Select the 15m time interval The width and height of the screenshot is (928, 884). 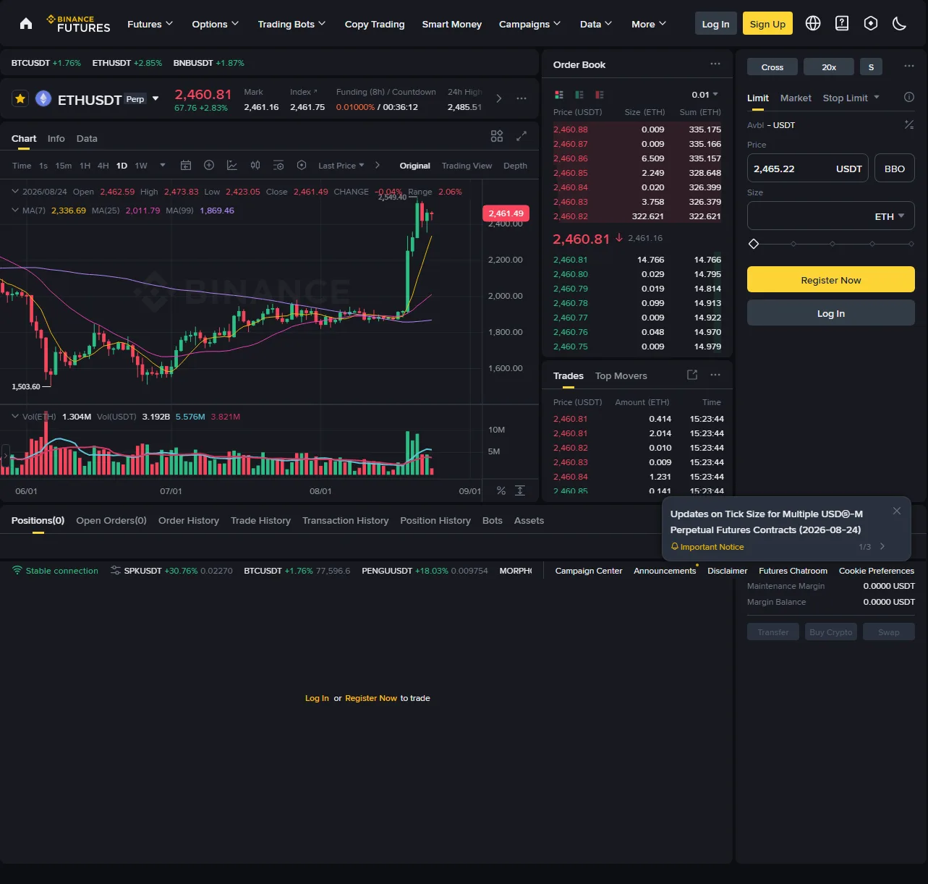click(x=64, y=166)
